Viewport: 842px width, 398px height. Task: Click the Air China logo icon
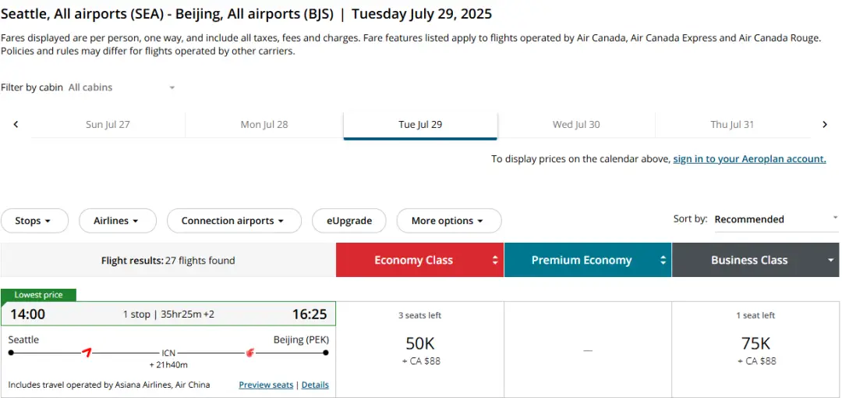[x=249, y=353]
